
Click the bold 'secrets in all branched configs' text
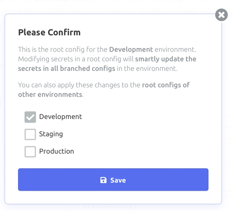[67, 69]
